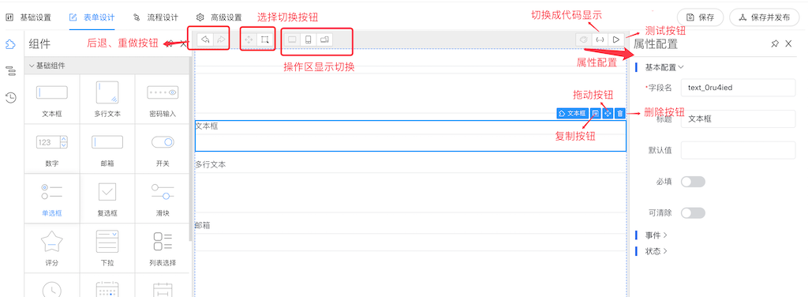Copy the selected 文本框 component

[x=595, y=113]
